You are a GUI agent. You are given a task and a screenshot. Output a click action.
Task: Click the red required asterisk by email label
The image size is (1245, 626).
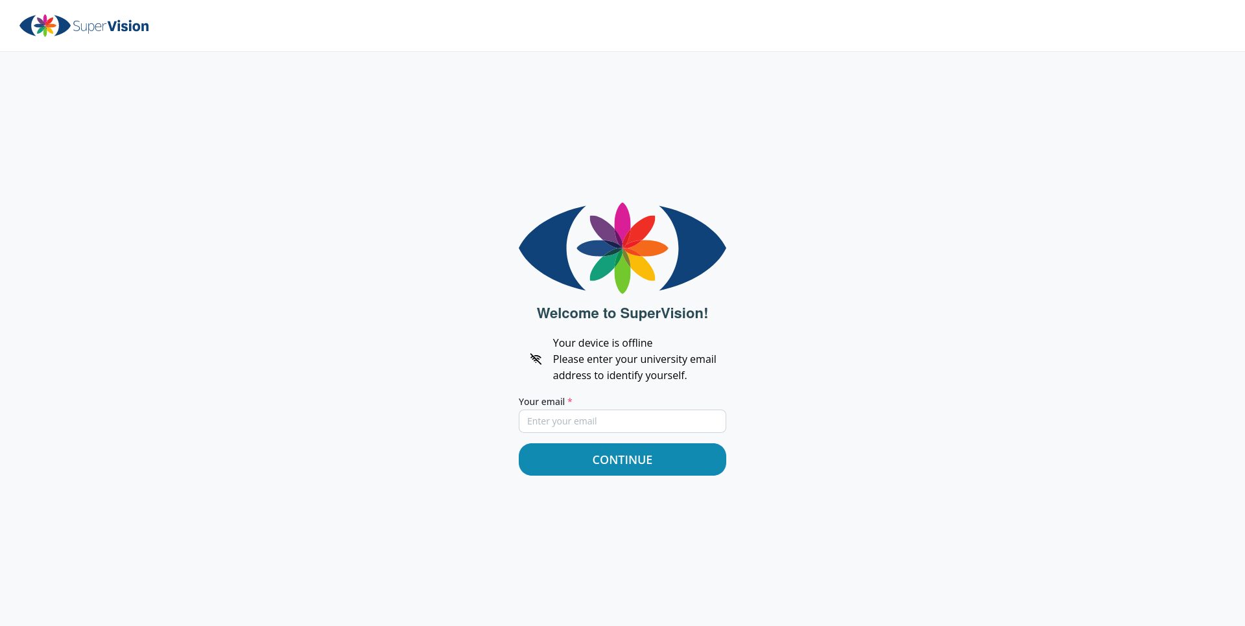pyautogui.click(x=570, y=402)
